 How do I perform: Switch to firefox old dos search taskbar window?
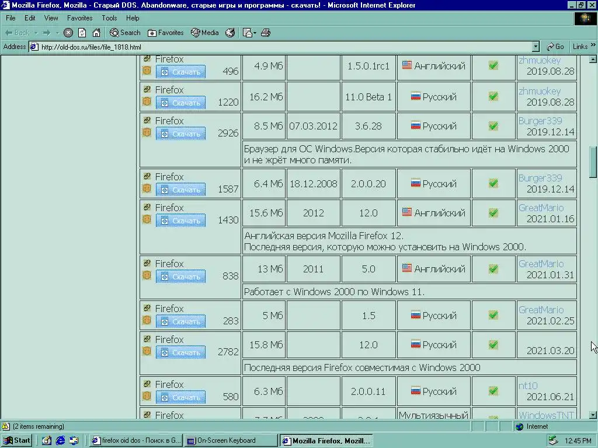click(x=136, y=440)
